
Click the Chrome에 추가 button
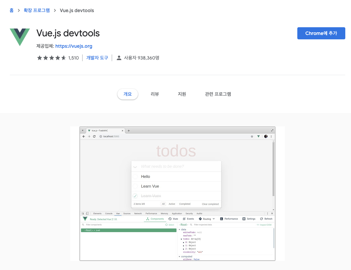pos(321,33)
